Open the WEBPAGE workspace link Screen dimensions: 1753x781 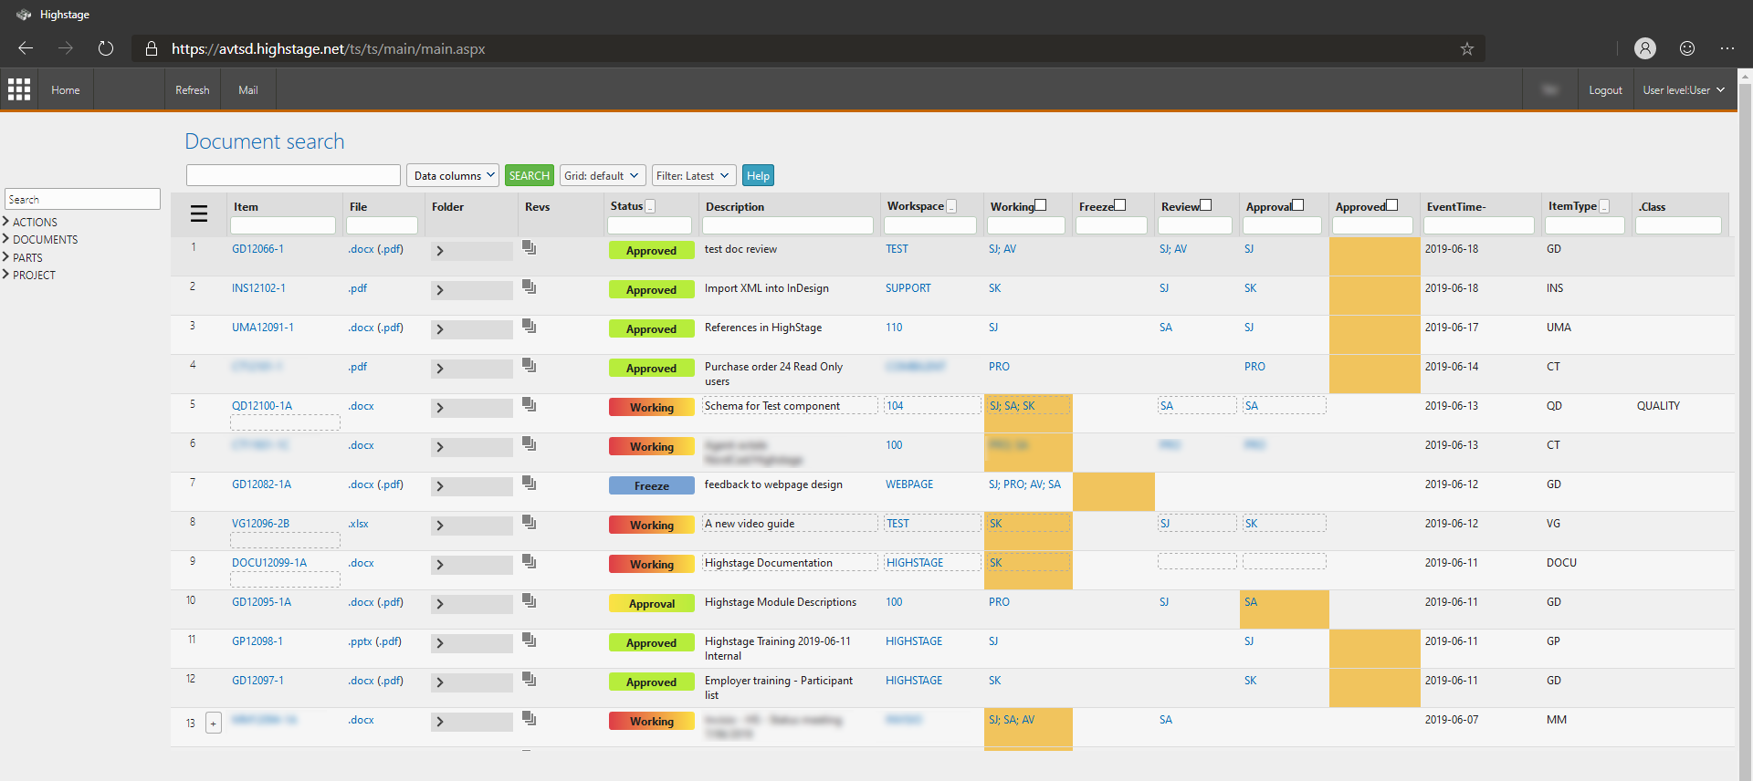(x=909, y=484)
